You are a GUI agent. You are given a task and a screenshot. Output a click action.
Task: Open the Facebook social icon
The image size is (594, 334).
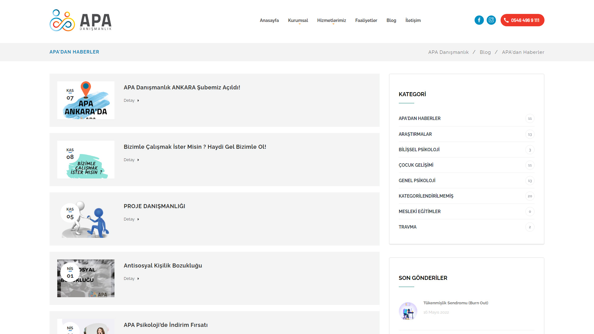479,20
